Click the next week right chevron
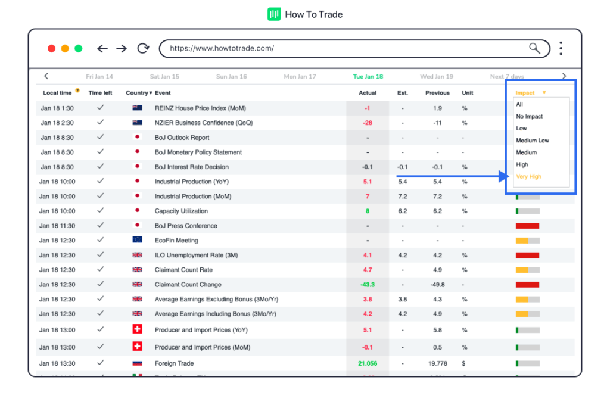The height and width of the screenshot is (405, 610). tap(564, 76)
